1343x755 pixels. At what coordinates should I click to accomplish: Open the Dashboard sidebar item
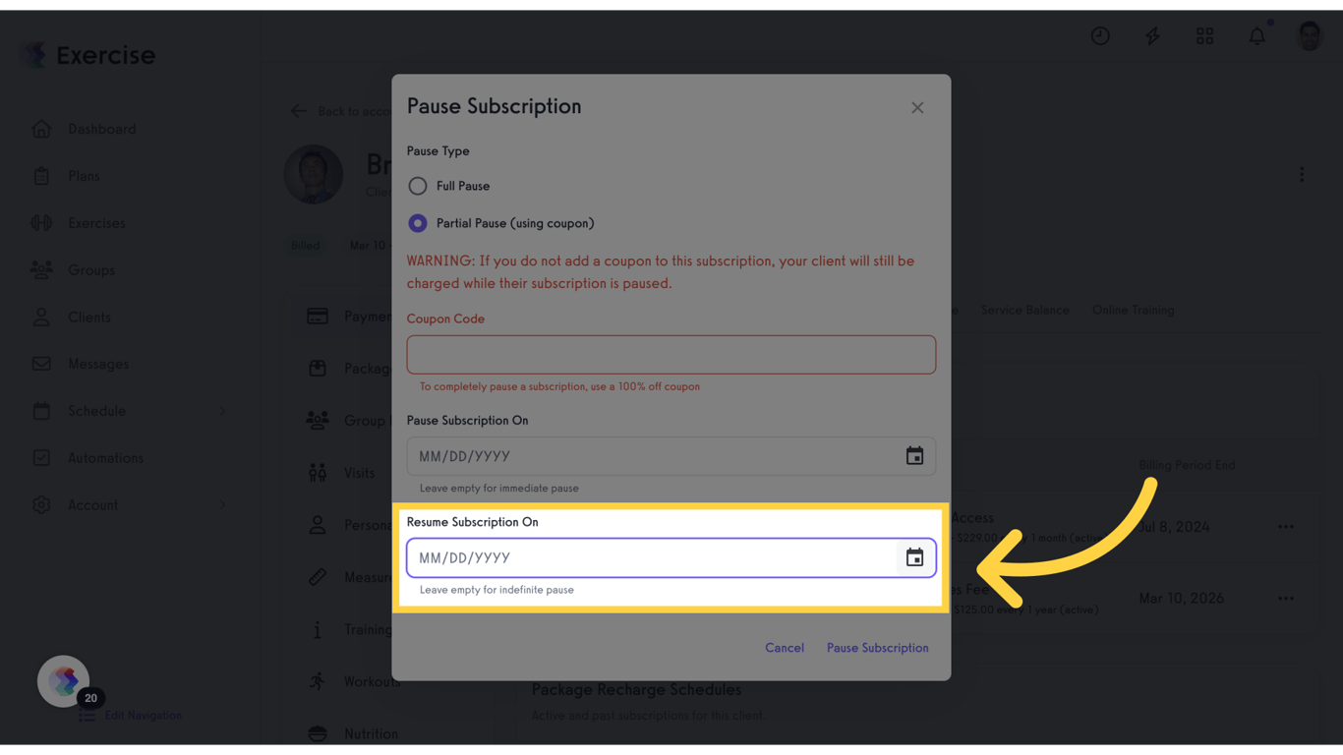pos(101,129)
